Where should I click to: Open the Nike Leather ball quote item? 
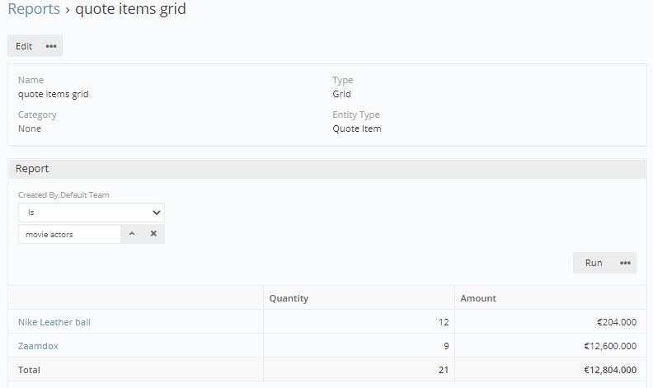point(54,322)
